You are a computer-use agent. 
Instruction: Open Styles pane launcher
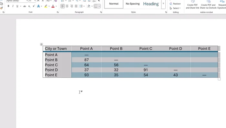click(166, 12)
